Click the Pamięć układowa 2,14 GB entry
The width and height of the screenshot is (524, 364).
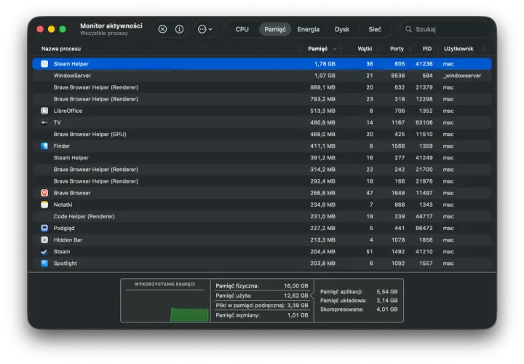(359, 301)
